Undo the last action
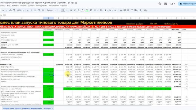Screen dimensions: 196x110 pyautogui.click(x=3, y=10)
